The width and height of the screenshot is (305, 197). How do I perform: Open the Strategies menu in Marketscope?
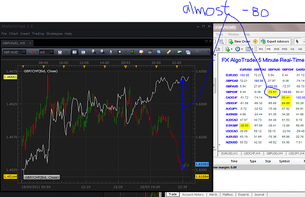tap(54, 34)
